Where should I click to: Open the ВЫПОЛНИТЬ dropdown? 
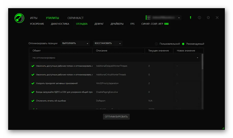tap(75, 43)
